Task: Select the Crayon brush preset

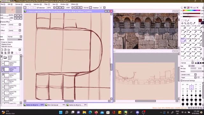Action: 194,35
